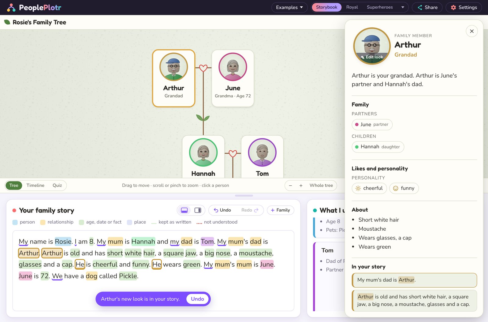Select Arthur's card in the tree
The height and width of the screenshot is (322, 488).
pos(174,78)
